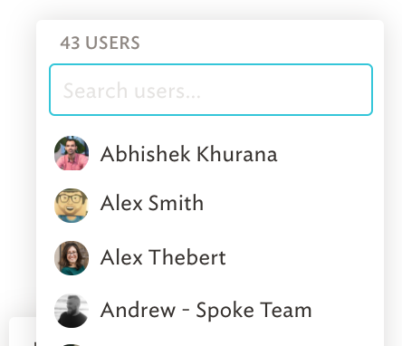Click the emoji-style avatar with glasses
Image resolution: width=402 pixels, height=346 pixels.
pos(72,206)
